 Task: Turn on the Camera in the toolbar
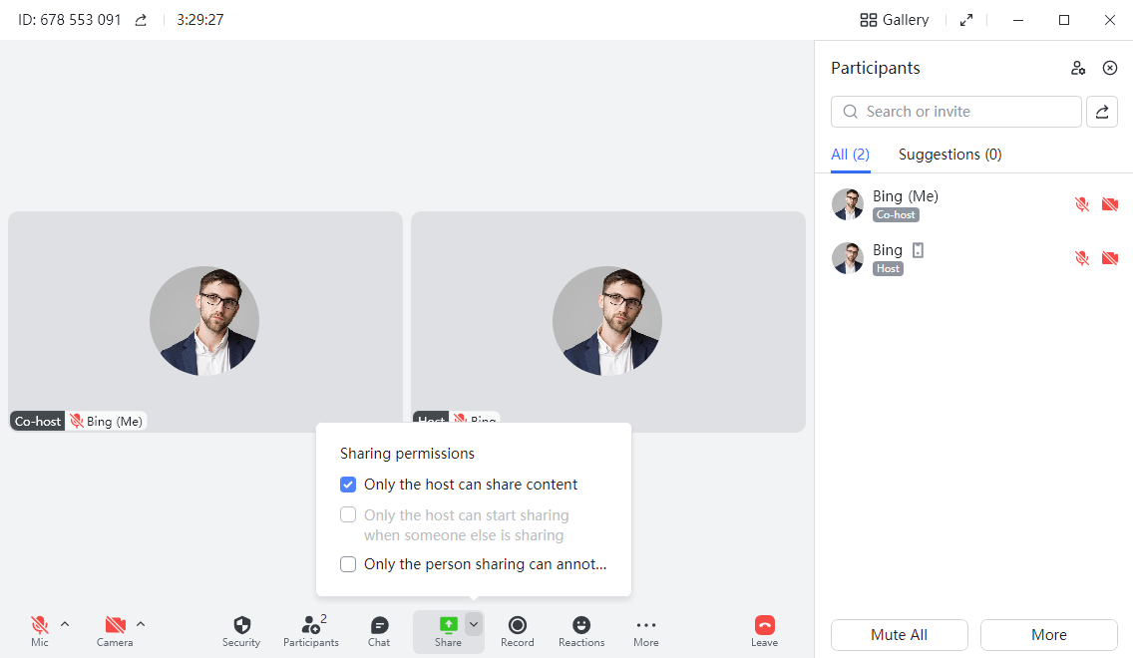click(x=115, y=626)
